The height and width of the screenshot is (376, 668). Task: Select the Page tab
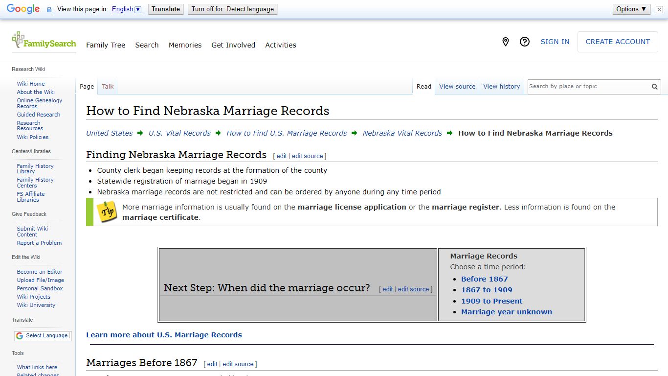click(x=87, y=87)
